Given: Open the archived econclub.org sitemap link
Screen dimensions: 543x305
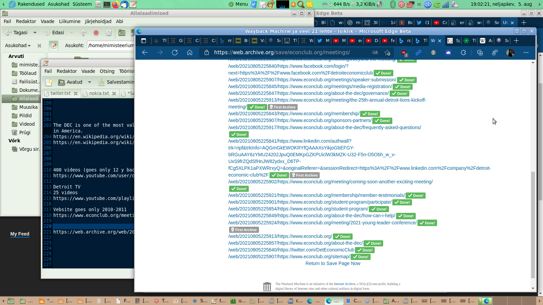Looking at the screenshot, I should [x=289, y=257].
